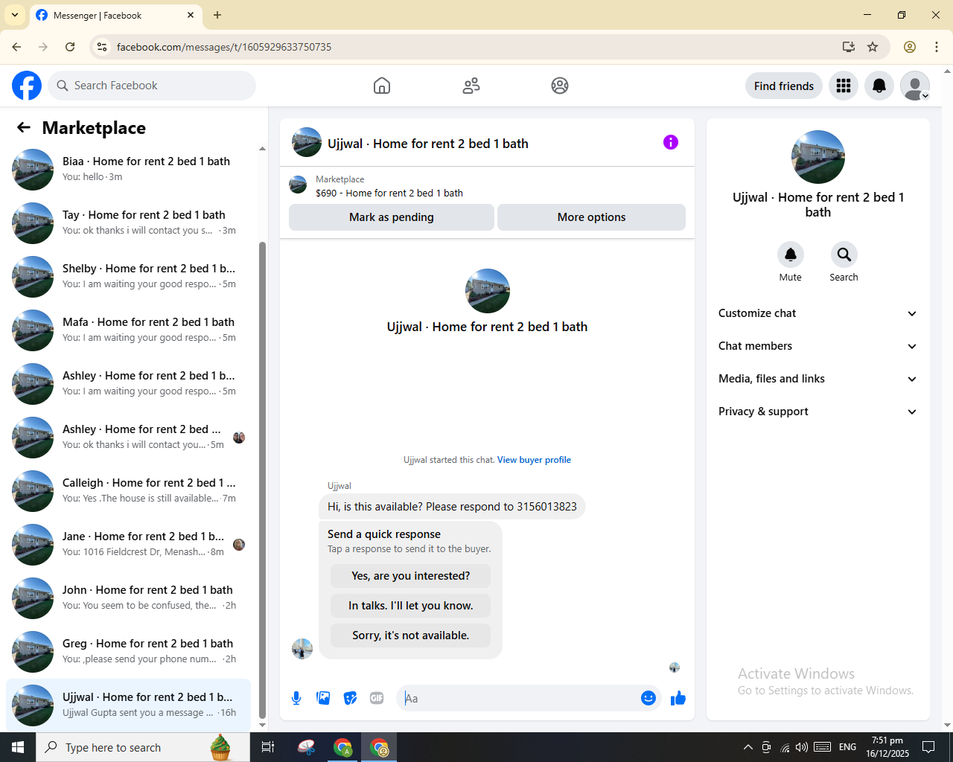Click Mark as pending button
953x762 pixels.
pyautogui.click(x=392, y=217)
